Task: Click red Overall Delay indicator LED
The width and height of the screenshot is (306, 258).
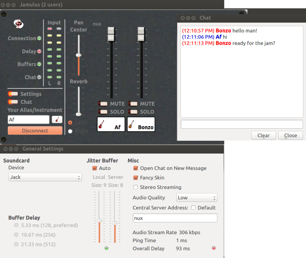Action: click(x=214, y=248)
